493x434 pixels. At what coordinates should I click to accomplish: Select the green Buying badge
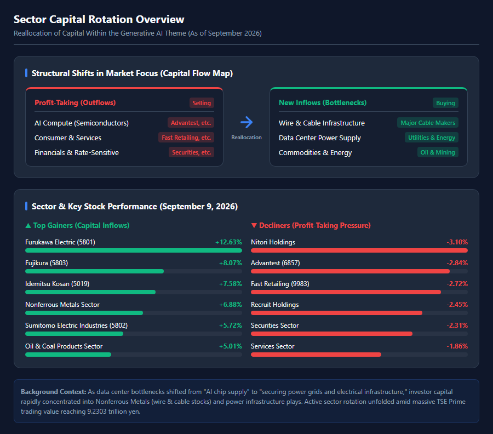coord(445,103)
